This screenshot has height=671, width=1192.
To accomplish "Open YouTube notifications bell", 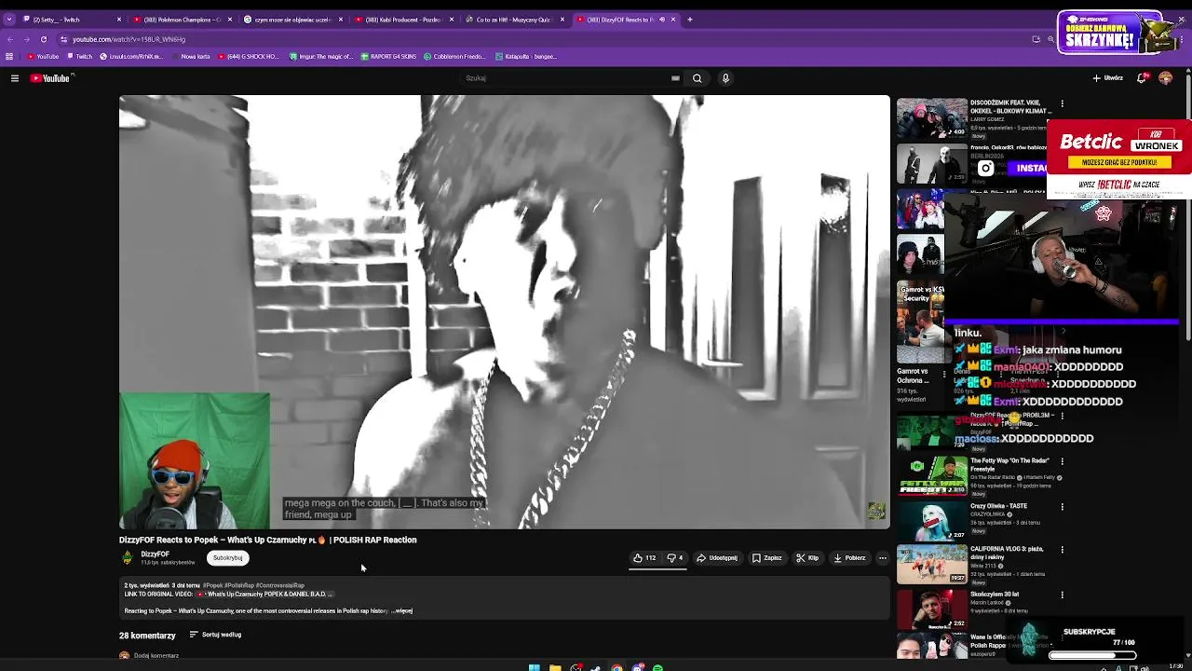I will [x=1142, y=78].
